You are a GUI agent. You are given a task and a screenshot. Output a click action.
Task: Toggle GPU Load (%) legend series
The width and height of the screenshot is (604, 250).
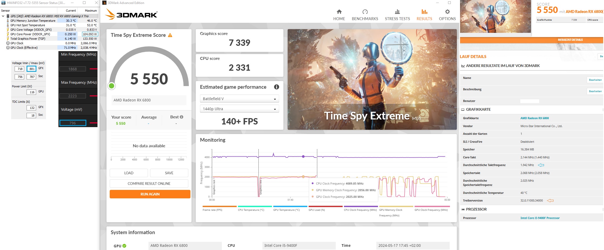325,208
